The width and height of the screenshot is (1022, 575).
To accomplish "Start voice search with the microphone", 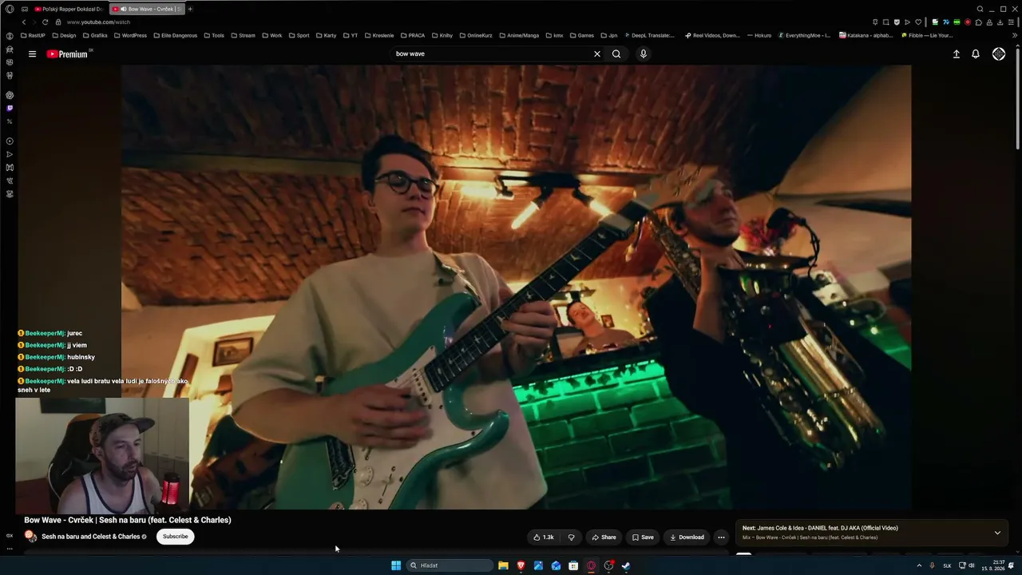I will pyautogui.click(x=643, y=54).
